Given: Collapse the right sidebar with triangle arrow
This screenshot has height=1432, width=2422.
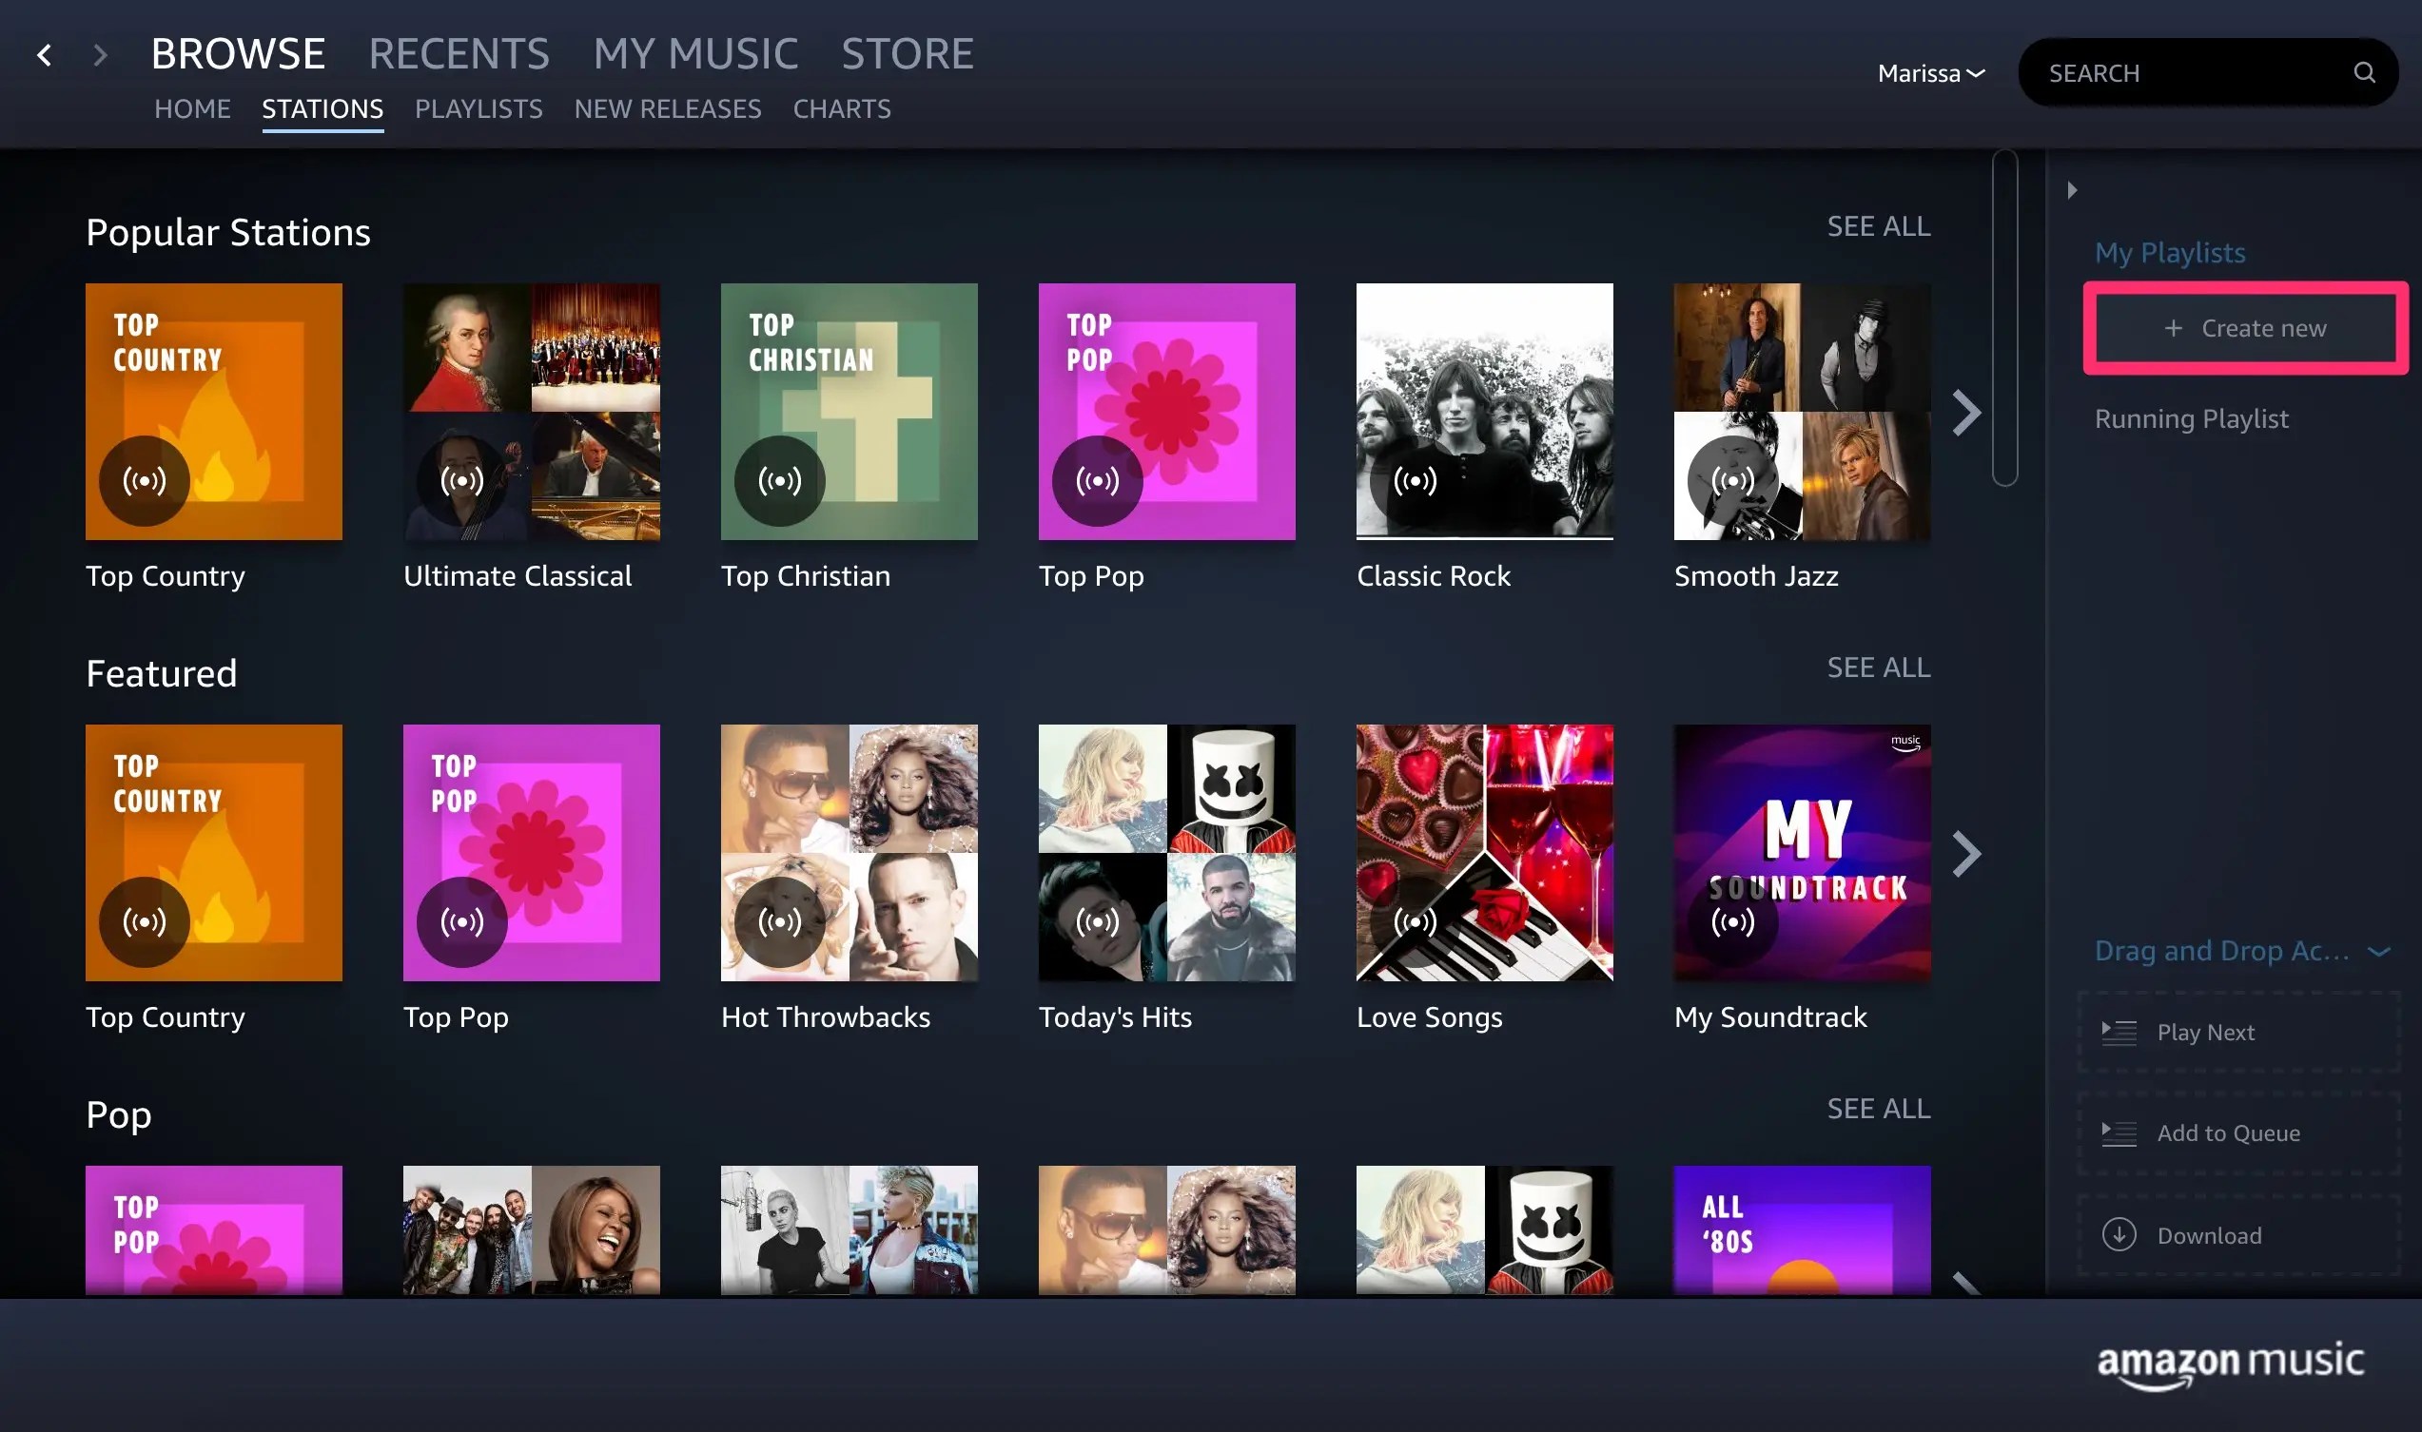Looking at the screenshot, I should pos(2072,190).
